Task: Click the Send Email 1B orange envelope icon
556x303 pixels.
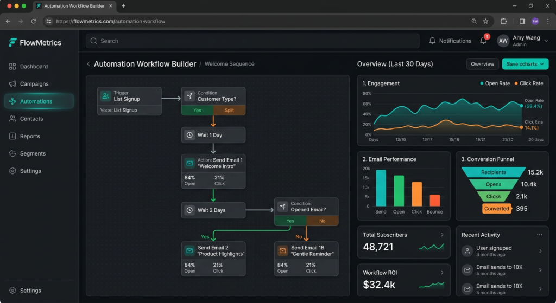Action: (282, 251)
